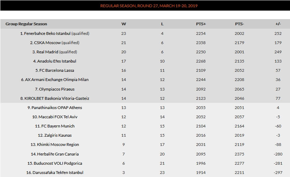Click Anadolu Efes's 2135 points against
Viewport: 290px width, 177px height.
[x=240, y=61]
